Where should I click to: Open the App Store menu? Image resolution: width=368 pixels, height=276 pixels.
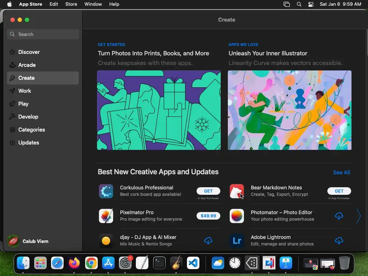[31, 4]
